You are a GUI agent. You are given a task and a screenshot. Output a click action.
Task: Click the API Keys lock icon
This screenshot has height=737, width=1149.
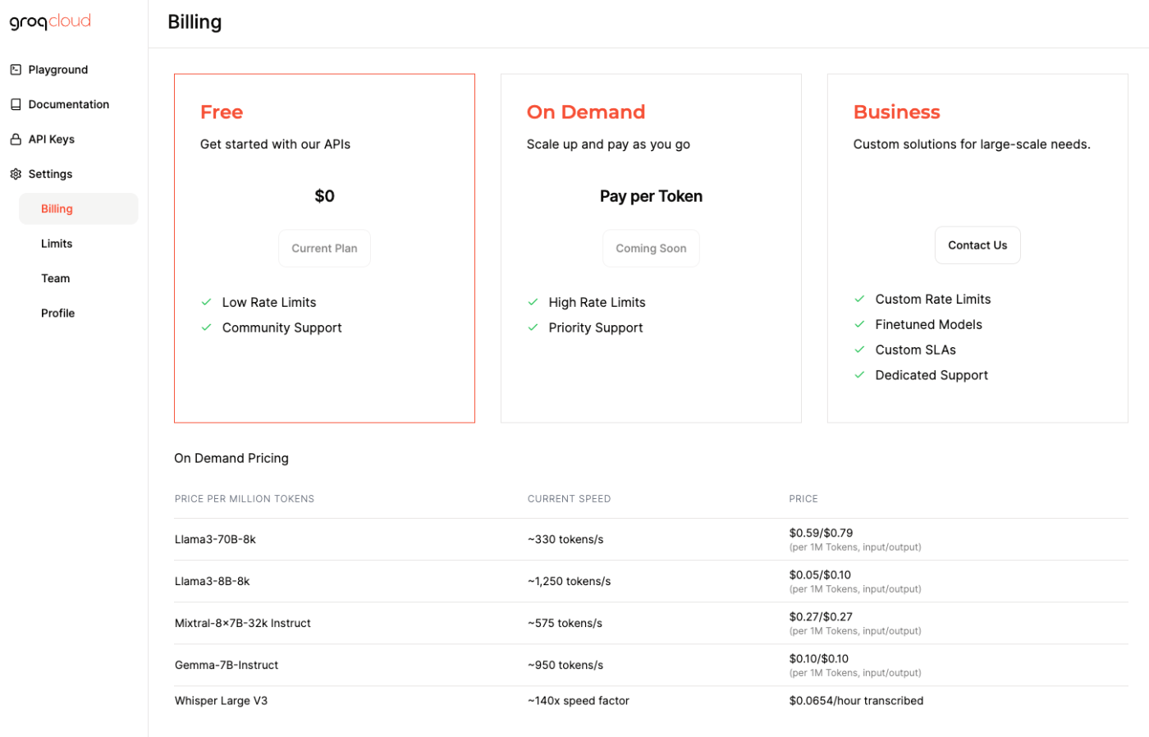point(16,140)
